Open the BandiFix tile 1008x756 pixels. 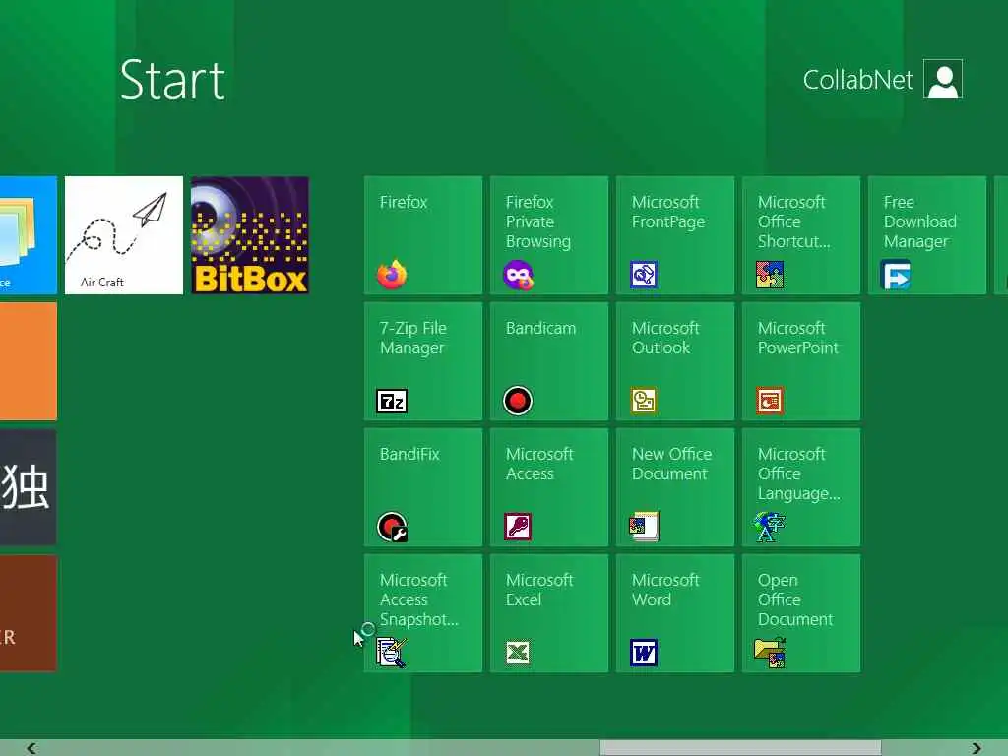[423, 487]
